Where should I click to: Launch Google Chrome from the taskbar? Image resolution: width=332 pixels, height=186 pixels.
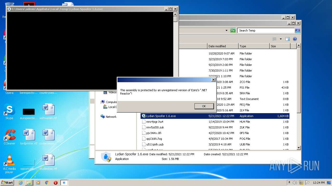47,183
